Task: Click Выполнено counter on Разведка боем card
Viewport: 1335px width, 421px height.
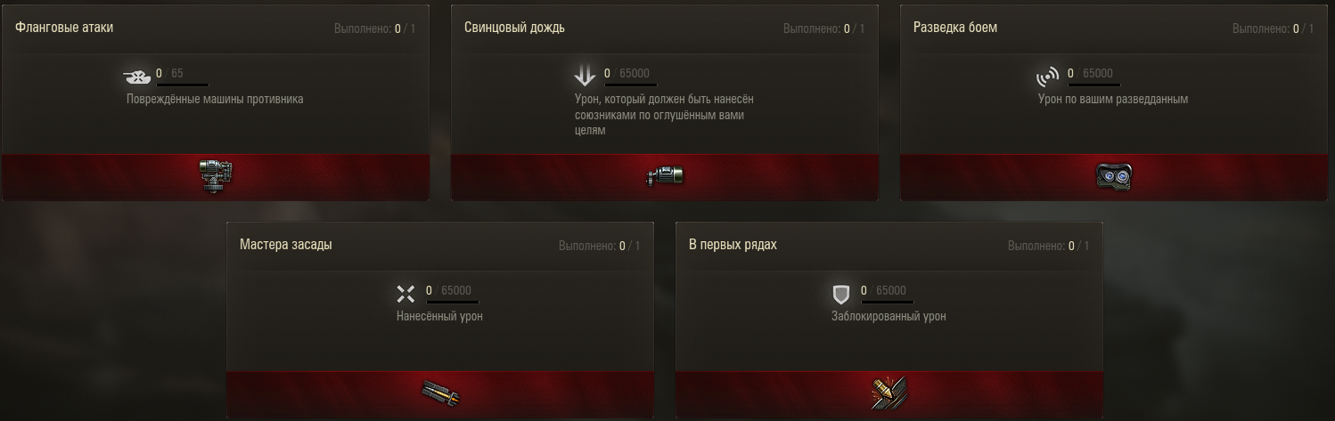Action: (1273, 28)
